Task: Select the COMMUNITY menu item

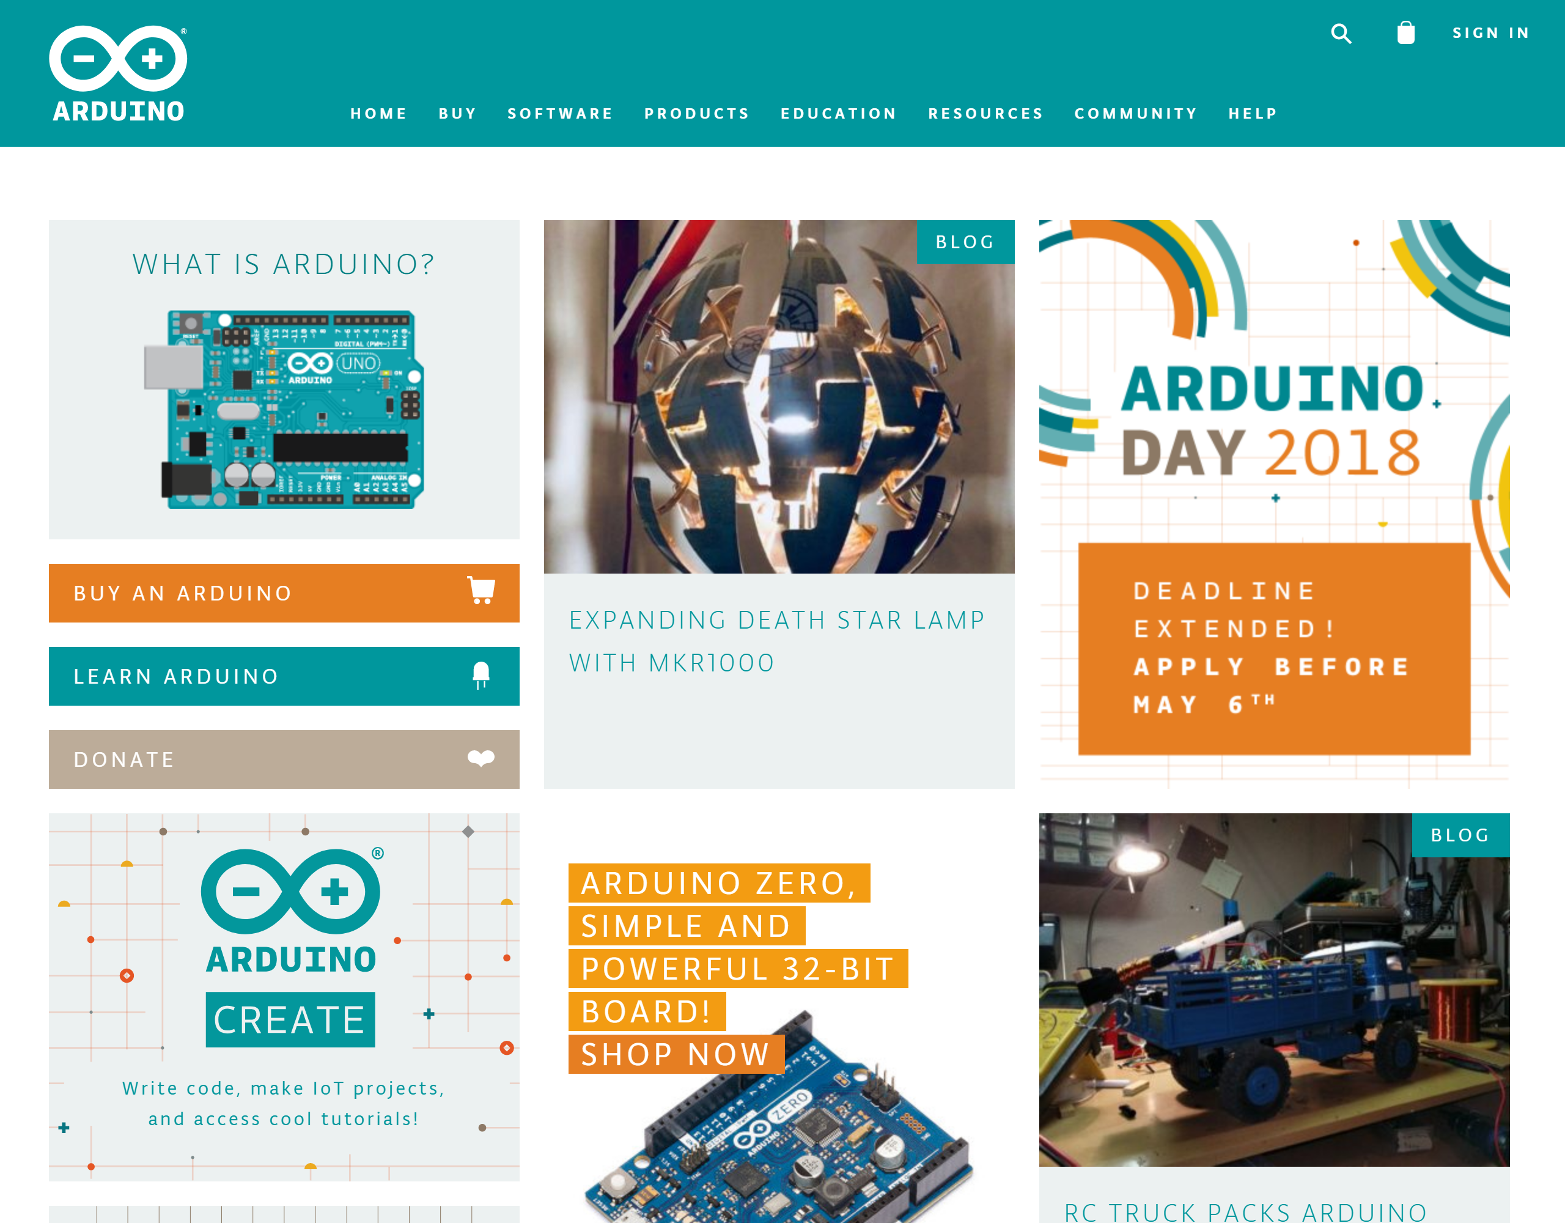Action: pos(1135,113)
